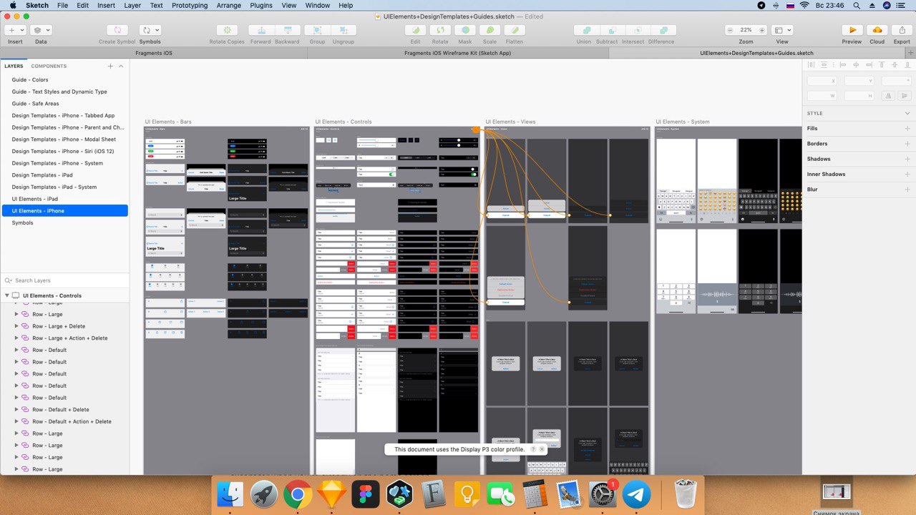The height and width of the screenshot is (515, 916).
Task: Open help for color profile notice
Action: (x=532, y=449)
